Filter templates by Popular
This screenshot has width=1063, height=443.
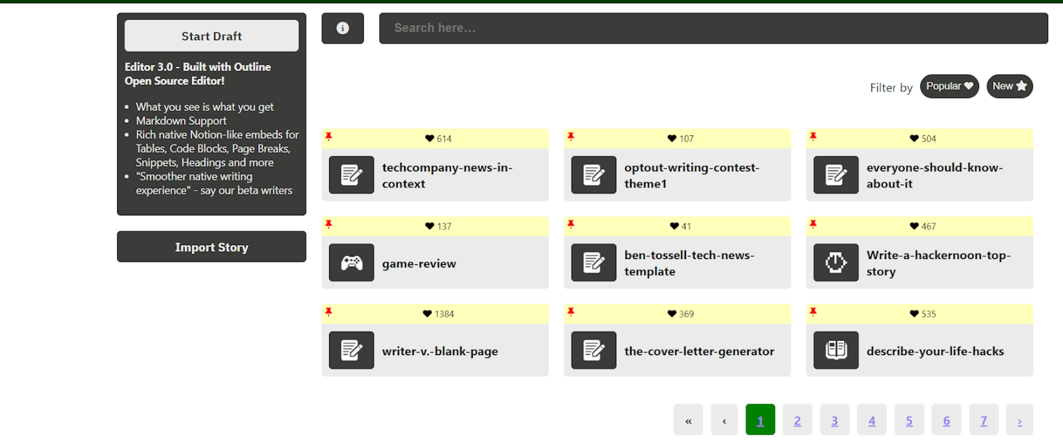pyautogui.click(x=949, y=86)
